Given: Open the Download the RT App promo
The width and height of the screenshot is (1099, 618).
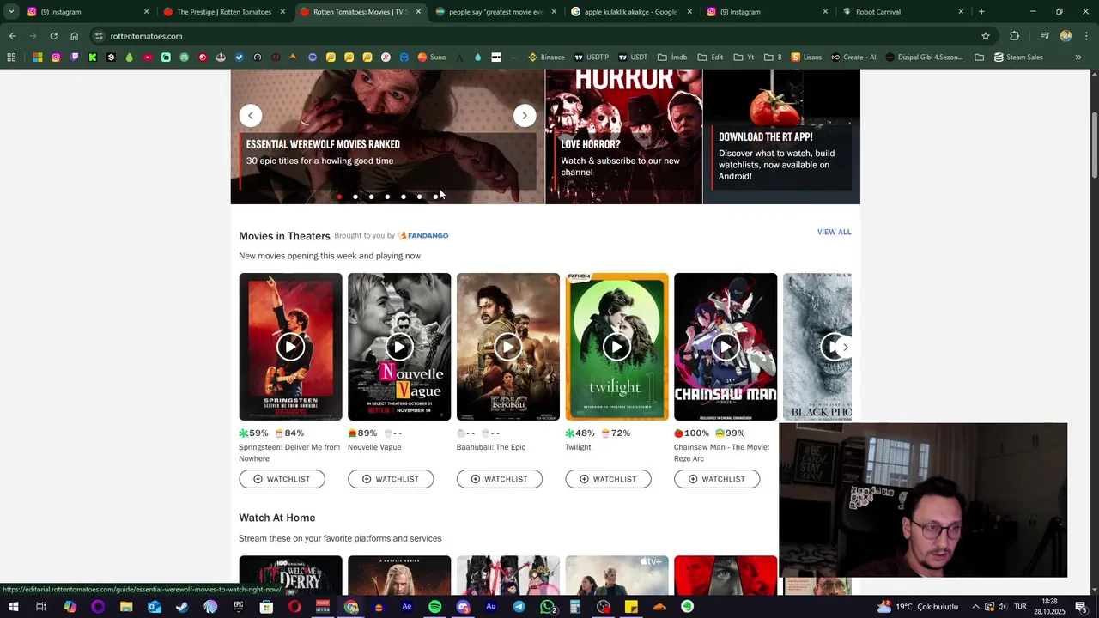Looking at the screenshot, I should (x=781, y=136).
